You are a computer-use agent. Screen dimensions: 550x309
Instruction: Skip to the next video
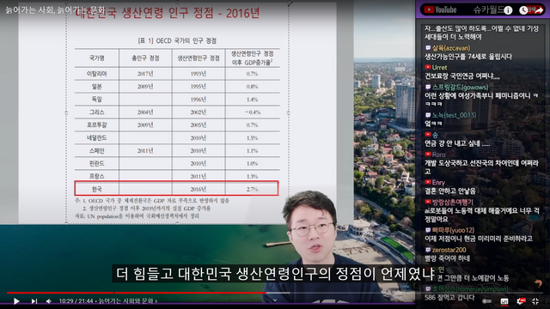coord(34,301)
